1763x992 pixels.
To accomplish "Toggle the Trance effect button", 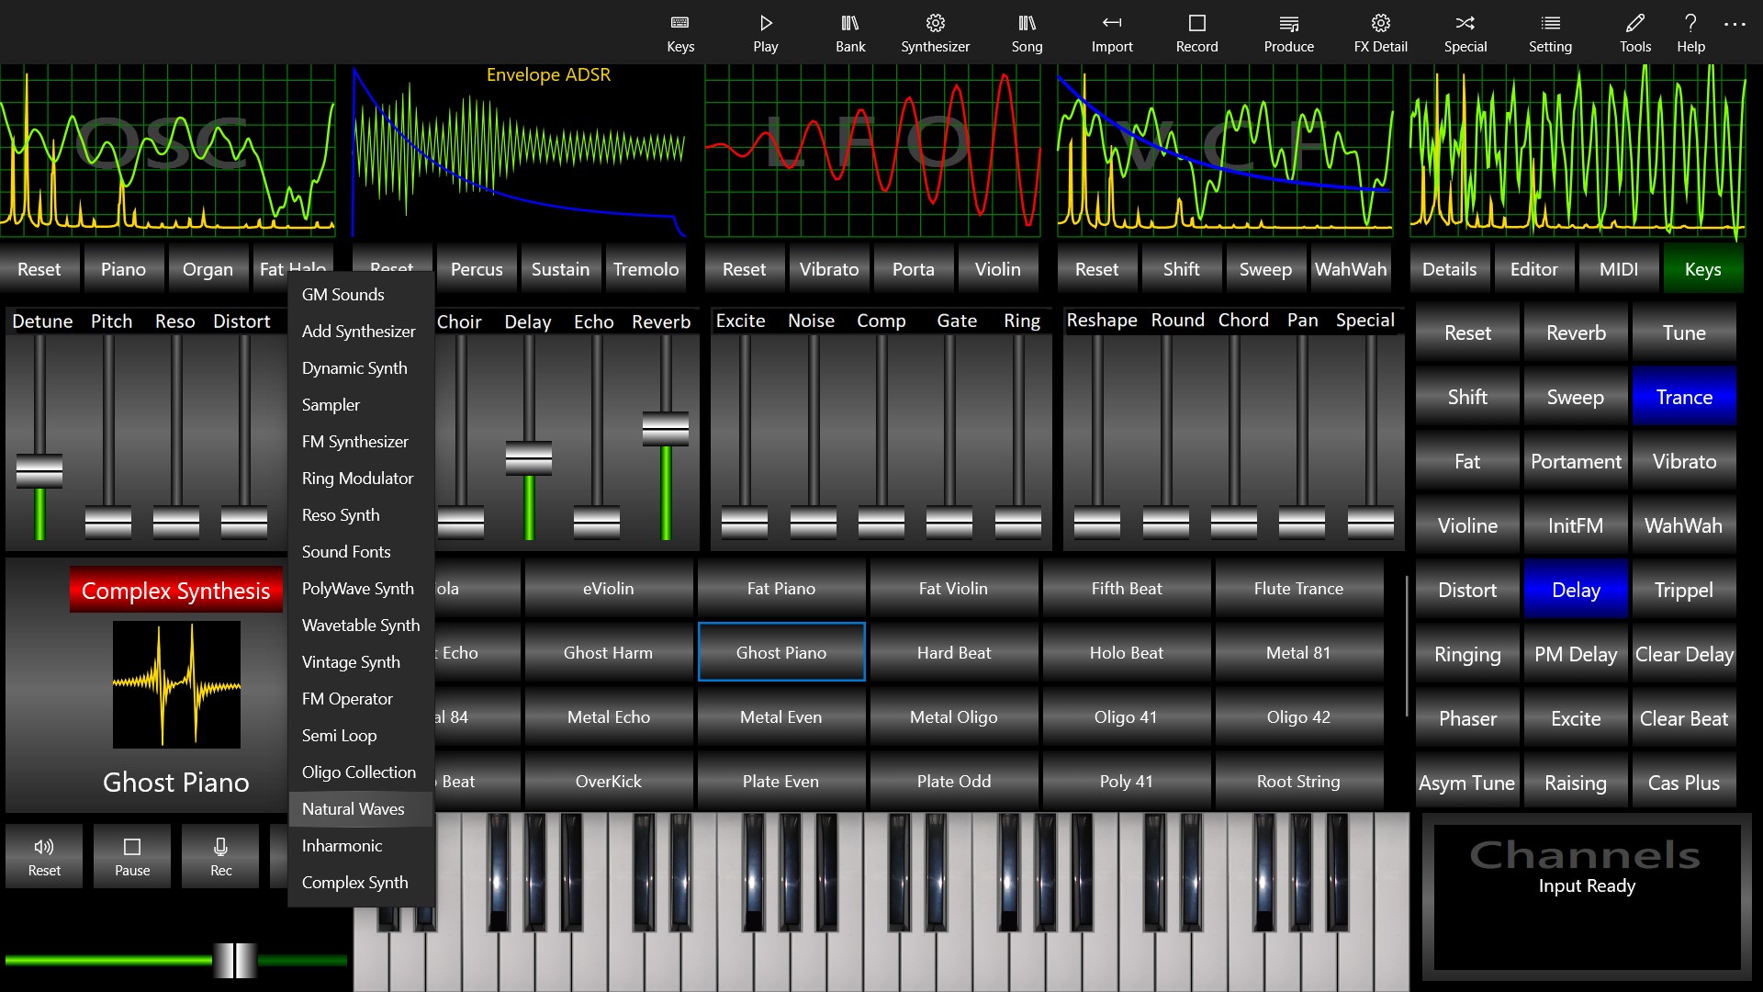I will [x=1683, y=397].
